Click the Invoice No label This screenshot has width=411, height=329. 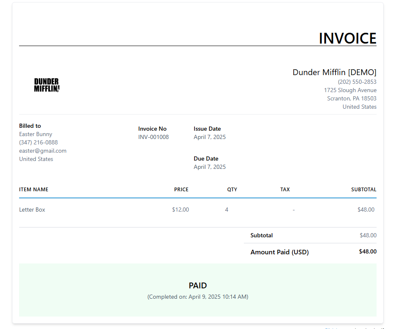[x=152, y=129]
